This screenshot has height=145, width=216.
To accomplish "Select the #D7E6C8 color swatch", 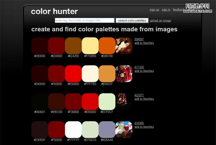I will [x=90, y=130].
